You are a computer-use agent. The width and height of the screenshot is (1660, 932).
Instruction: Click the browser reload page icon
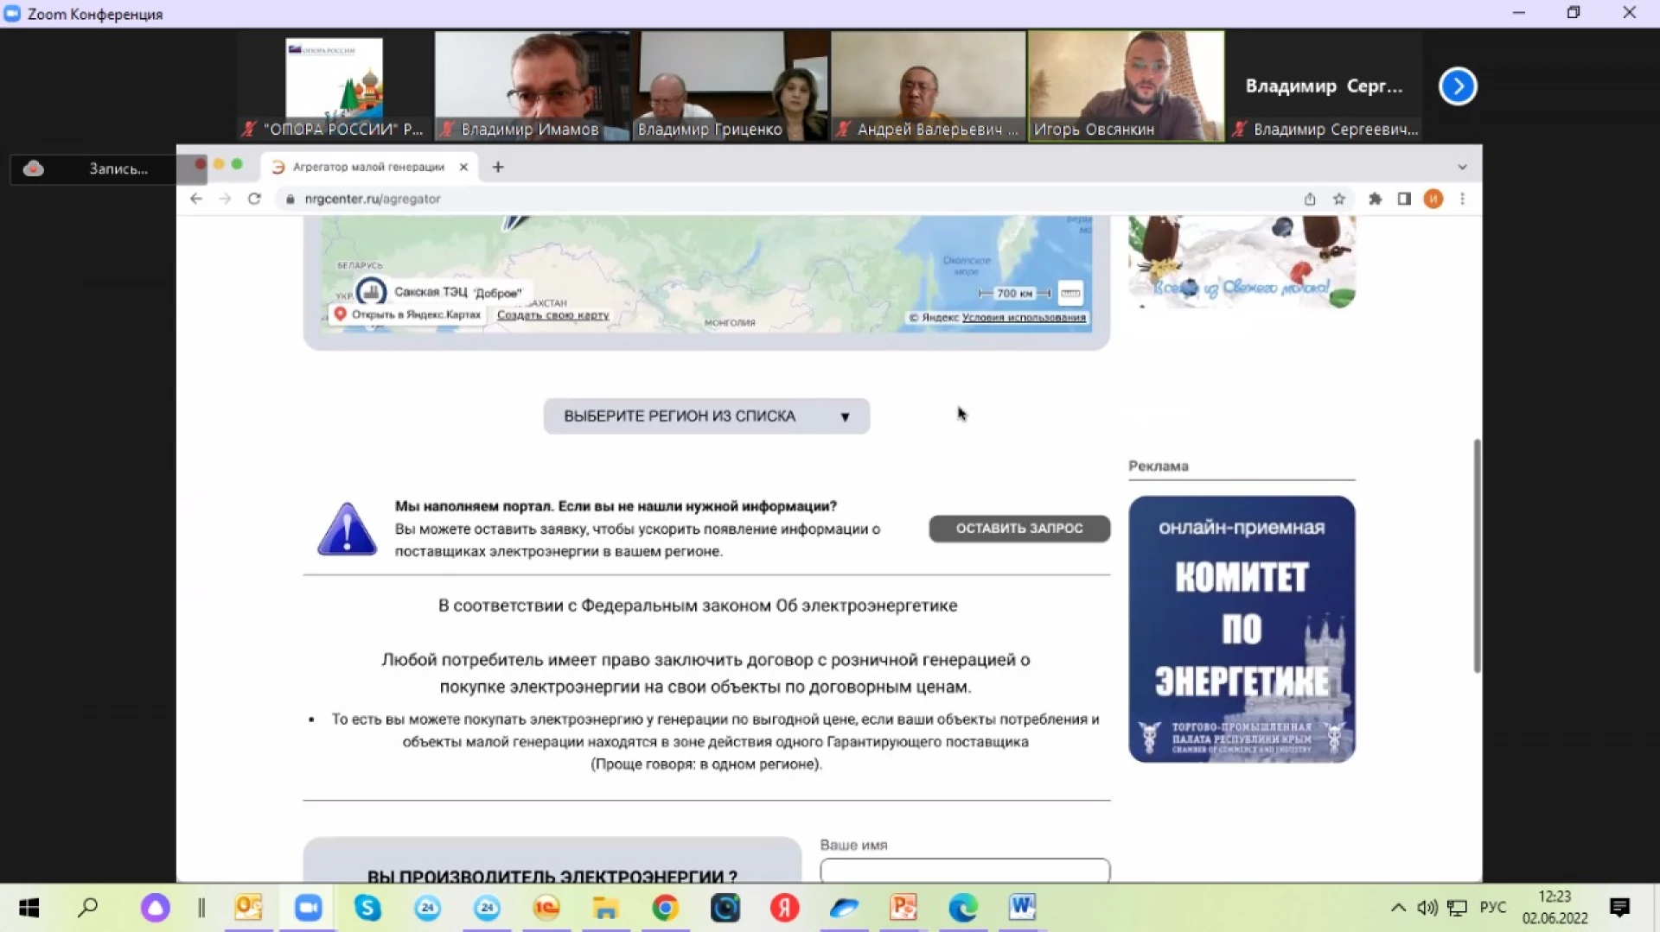tap(254, 199)
